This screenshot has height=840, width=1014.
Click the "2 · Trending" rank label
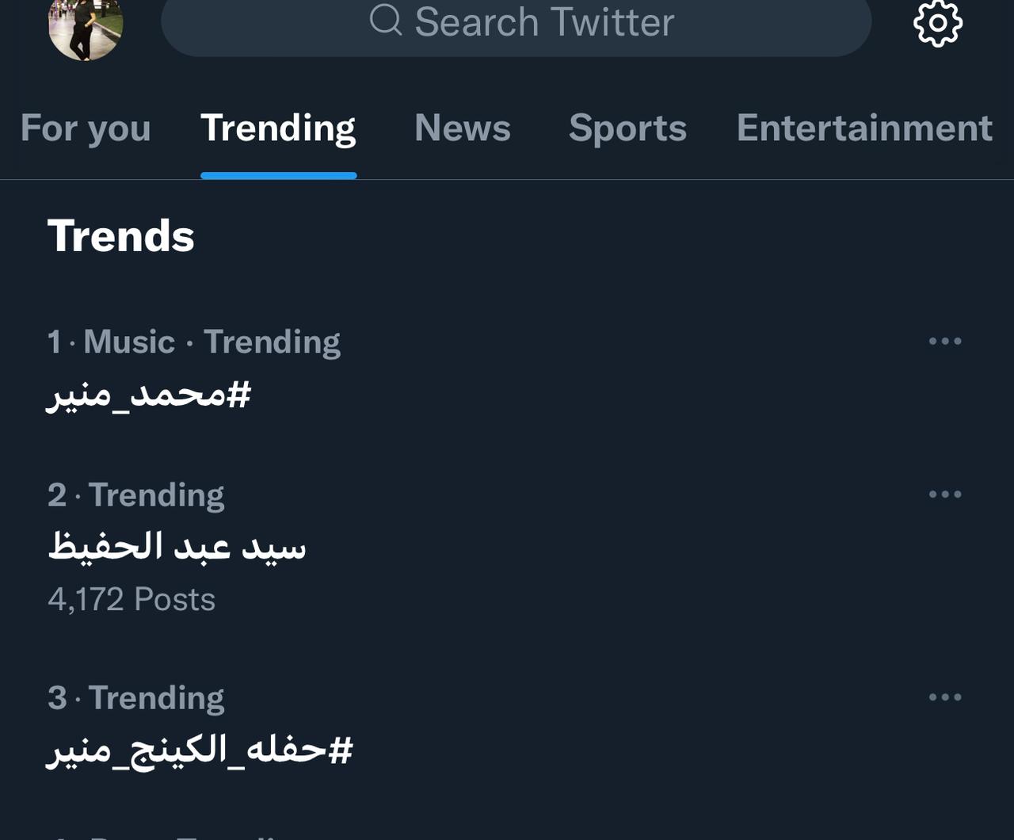pyautogui.click(x=136, y=495)
